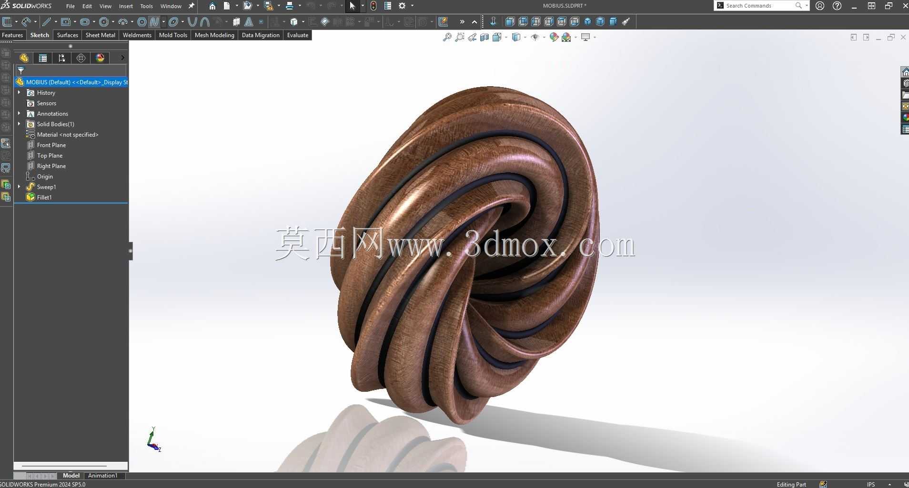Select the Line sketch tool

tap(46, 21)
